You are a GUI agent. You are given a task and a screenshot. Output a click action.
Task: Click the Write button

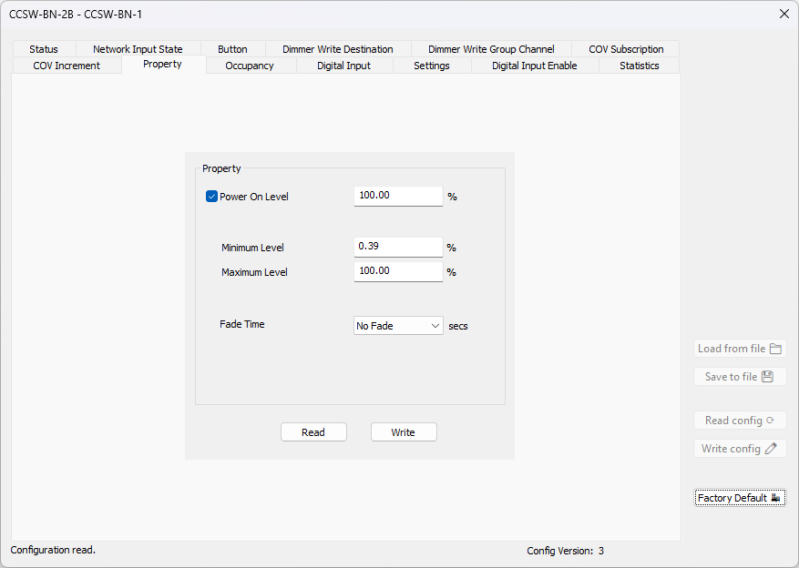click(x=404, y=432)
